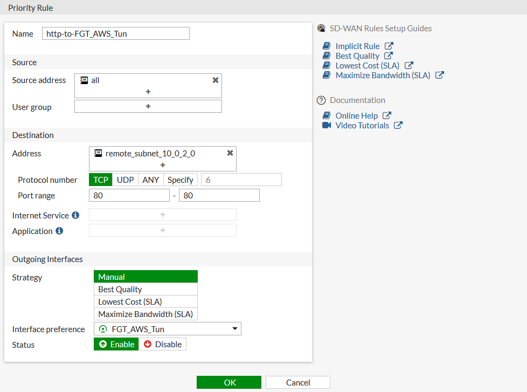Viewport: 527px width, 392px height.
Task: Add a User group
Action: pyautogui.click(x=148, y=106)
